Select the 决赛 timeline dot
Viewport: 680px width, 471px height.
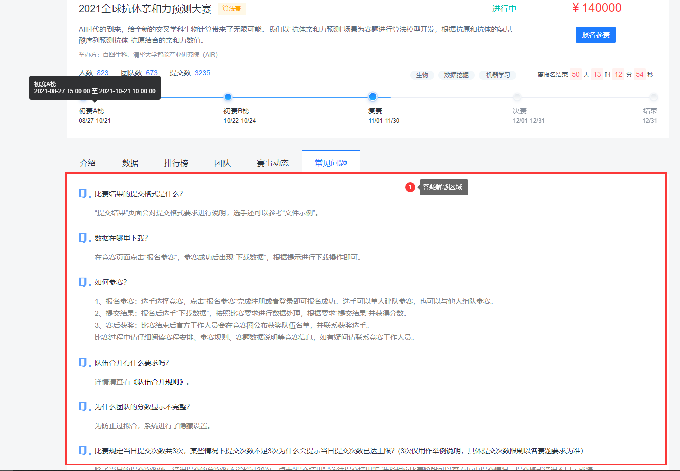517,97
